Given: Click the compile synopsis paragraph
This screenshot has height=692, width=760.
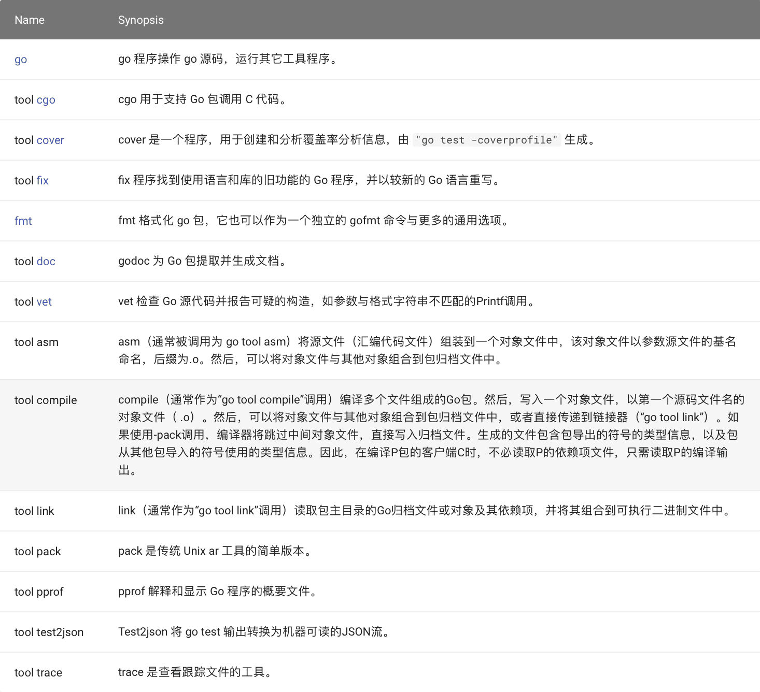Looking at the screenshot, I should (431, 435).
